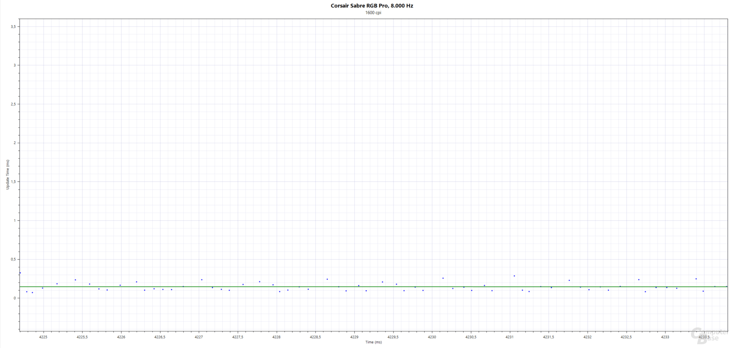The width and height of the screenshot is (733, 348).
Task: Click the y-axis value 2,5
Action: click(x=13, y=104)
